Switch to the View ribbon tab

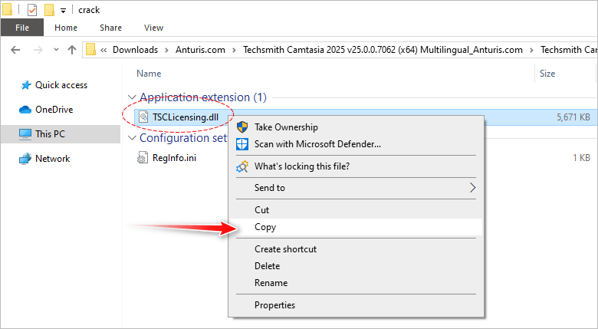tap(153, 28)
